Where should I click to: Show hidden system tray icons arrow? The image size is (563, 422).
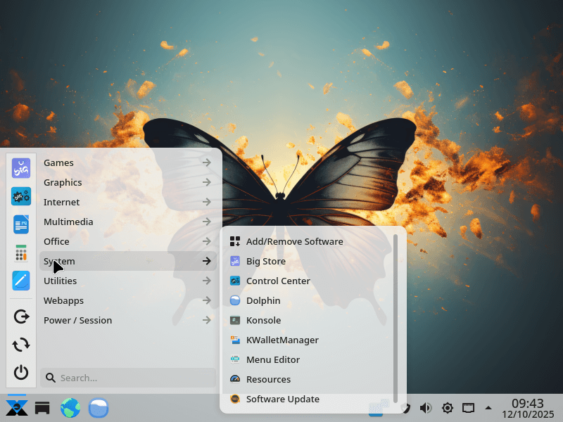(488, 408)
